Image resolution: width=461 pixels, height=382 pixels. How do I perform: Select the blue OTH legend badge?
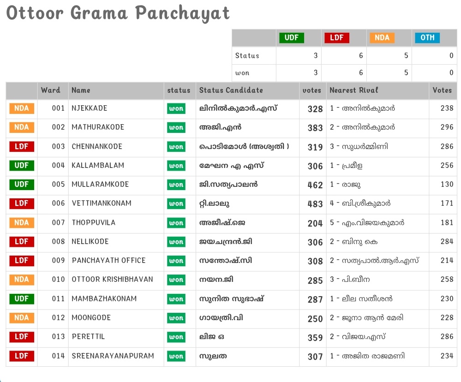[427, 38]
